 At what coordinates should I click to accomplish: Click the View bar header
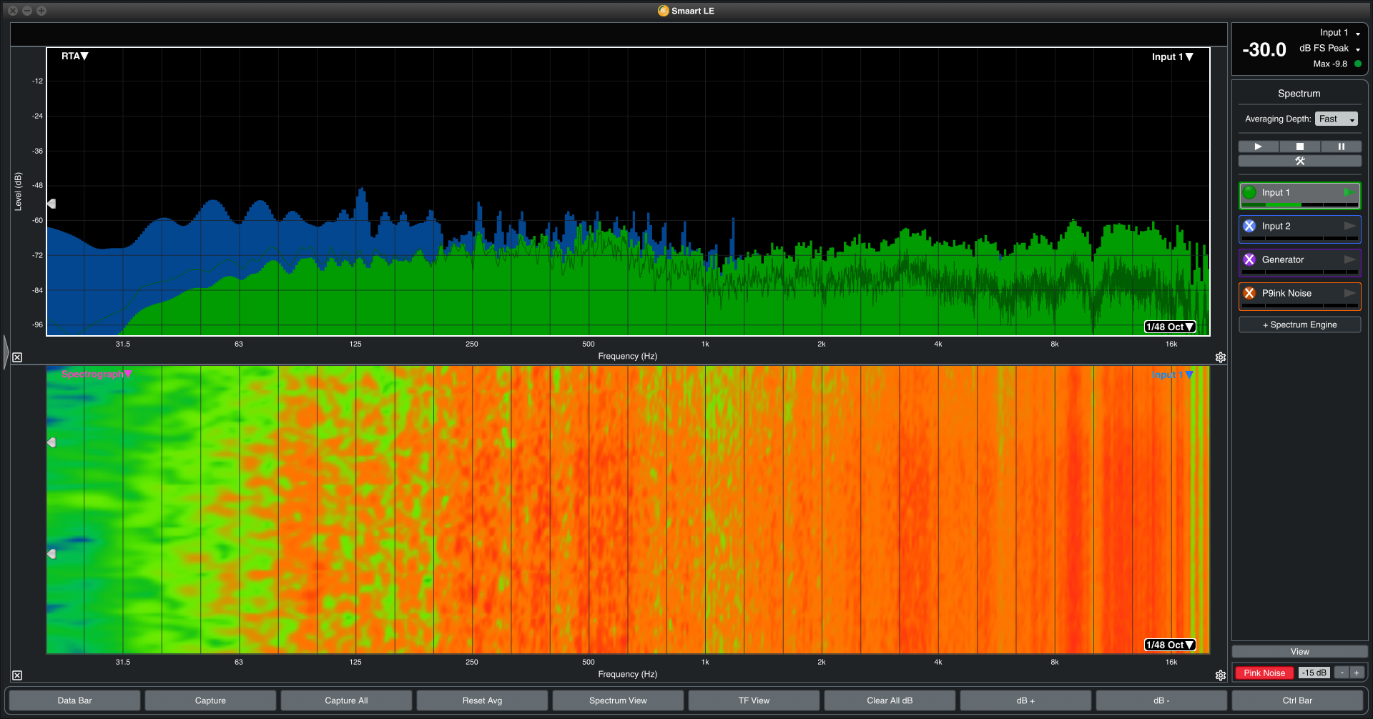(x=1299, y=652)
